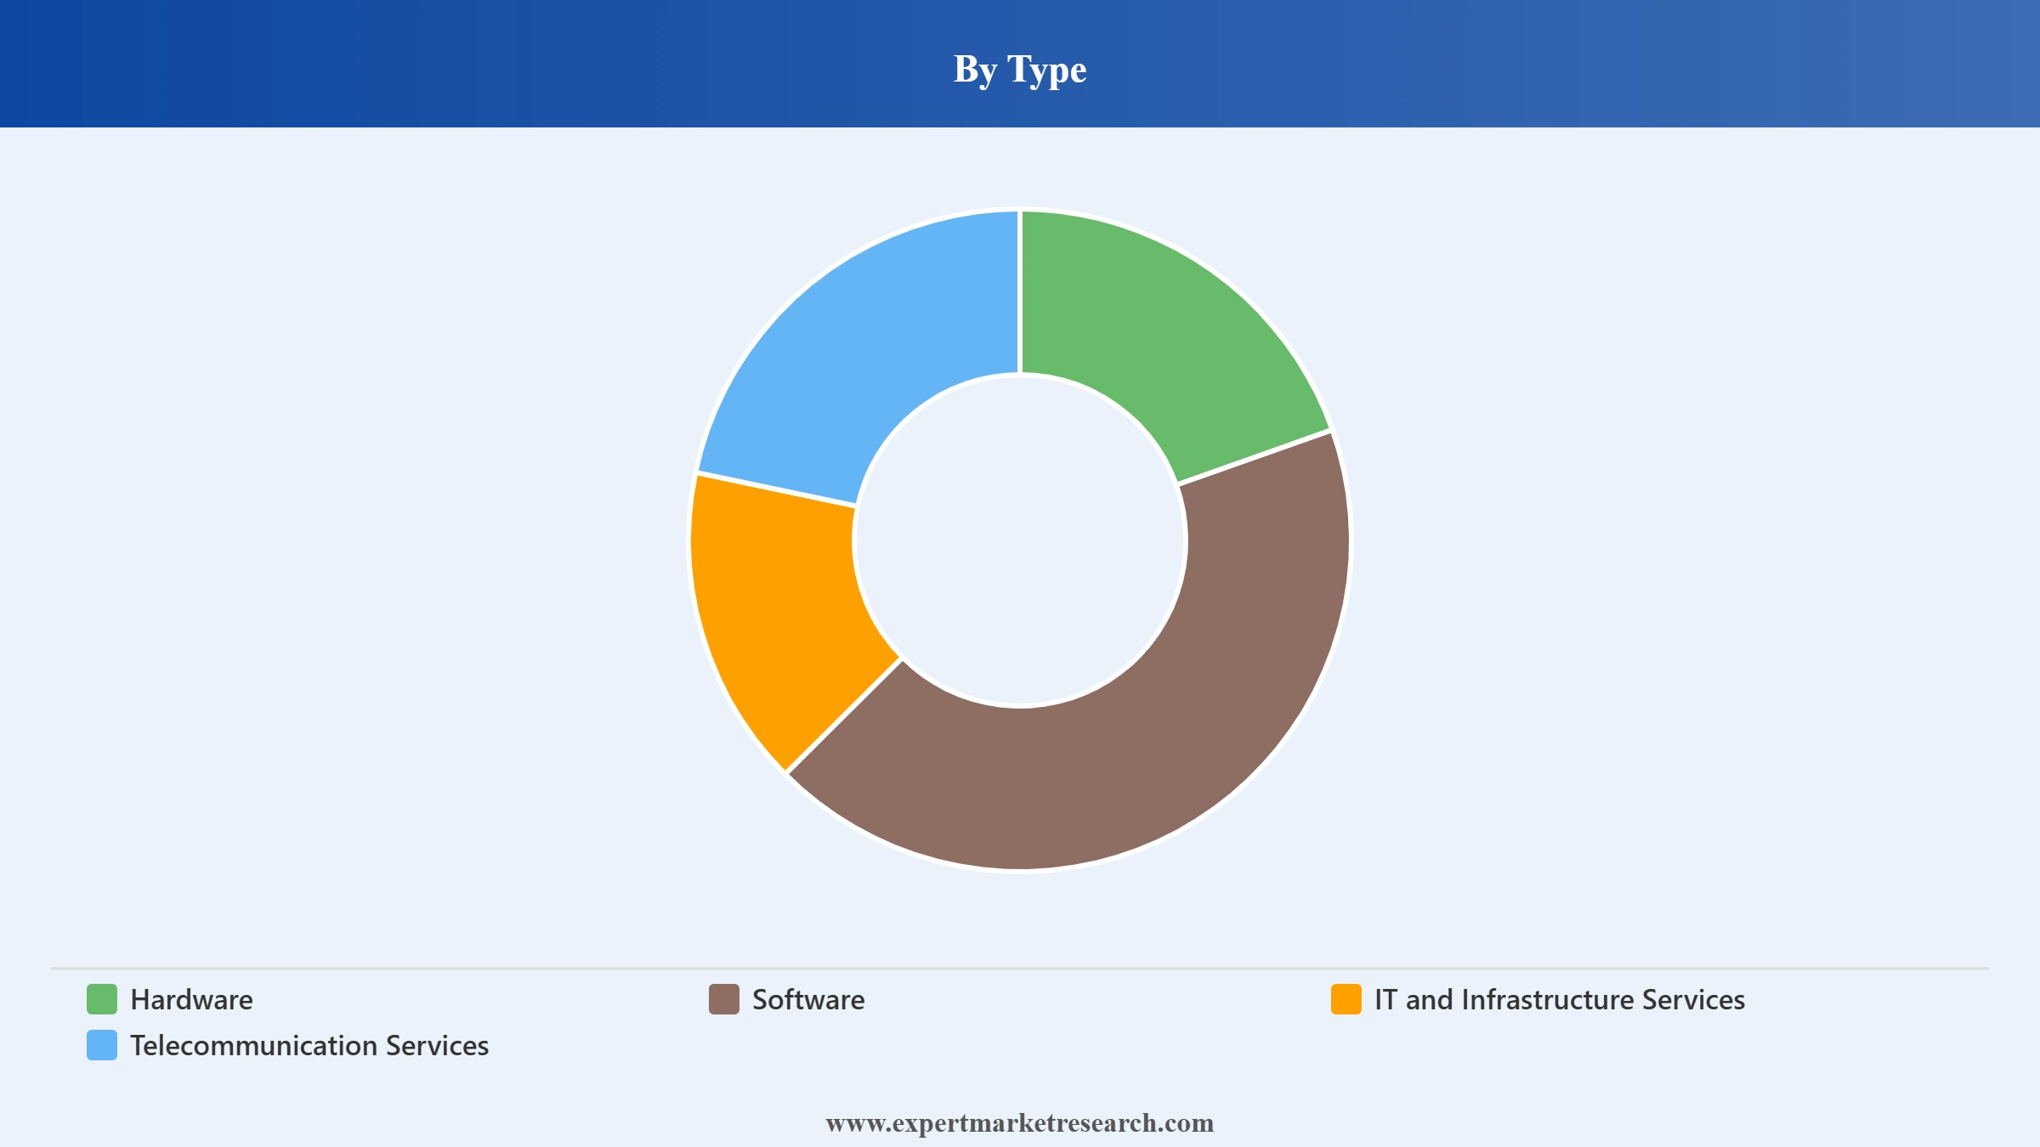Click the brown Software legend swatch
Image resolution: width=2040 pixels, height=1147 pixels.
(x=724, y=999)
